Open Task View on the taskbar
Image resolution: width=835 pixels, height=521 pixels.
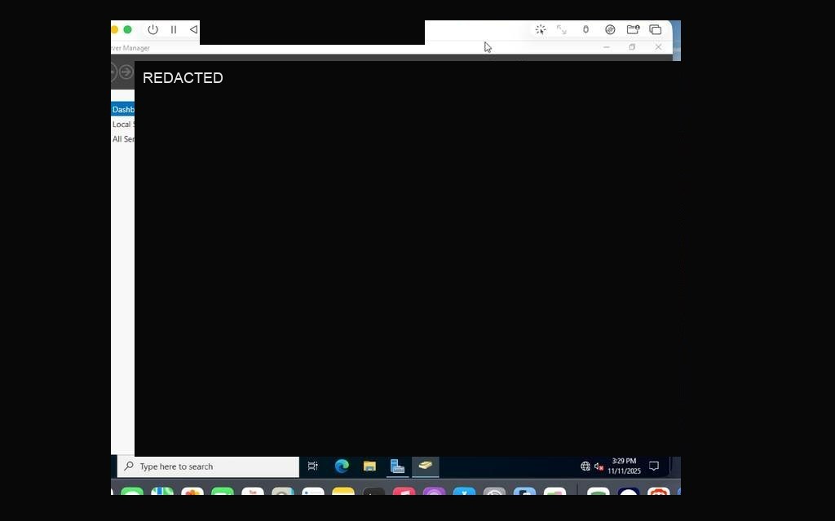pos(312,466)
